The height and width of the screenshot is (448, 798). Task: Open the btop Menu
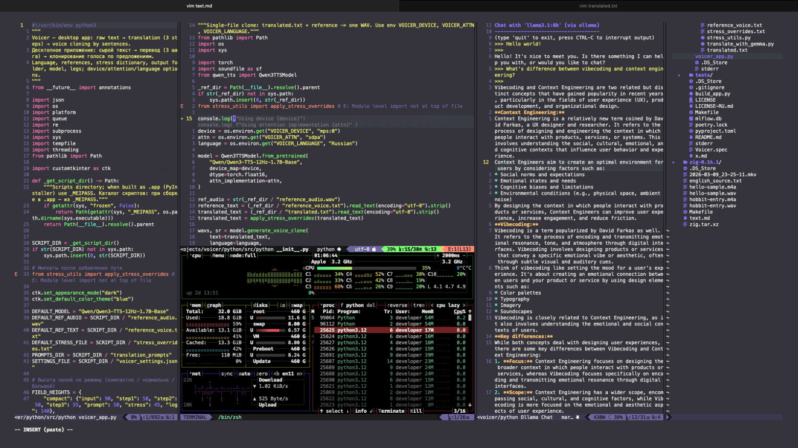click(x=218, y=255)
